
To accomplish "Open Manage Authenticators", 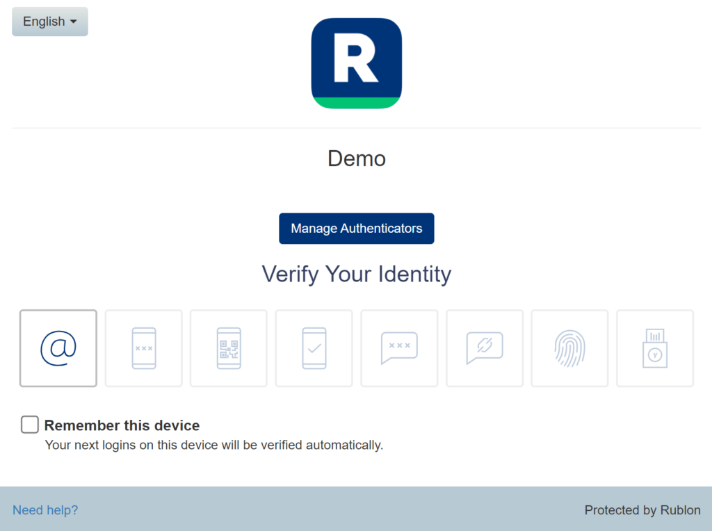I will coord(357,228).
